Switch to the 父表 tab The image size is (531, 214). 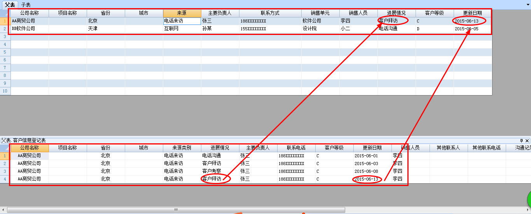click(x=10, y=5)
